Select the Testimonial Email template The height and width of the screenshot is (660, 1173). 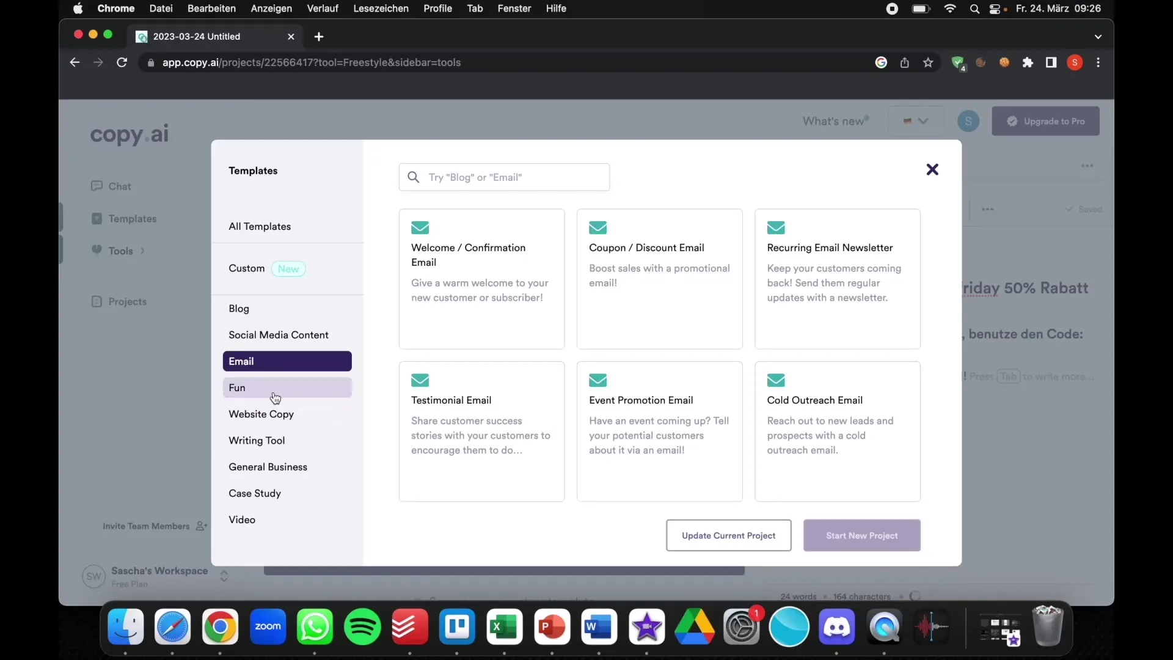pos(482,430)
